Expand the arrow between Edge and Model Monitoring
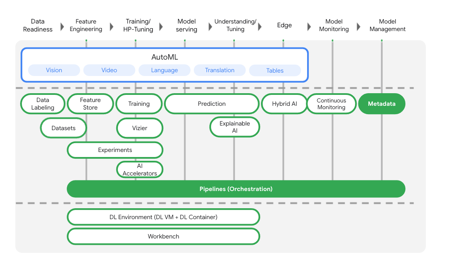This screenshot has height=267, width=449. [309, 26]
